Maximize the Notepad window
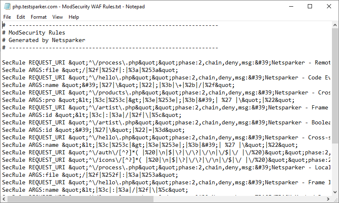Viewport: 339px width, 203px height. [x=310, y=6]
